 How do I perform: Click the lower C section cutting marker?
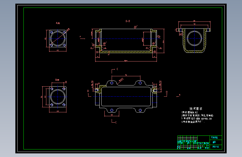click(x=114, y=122)
